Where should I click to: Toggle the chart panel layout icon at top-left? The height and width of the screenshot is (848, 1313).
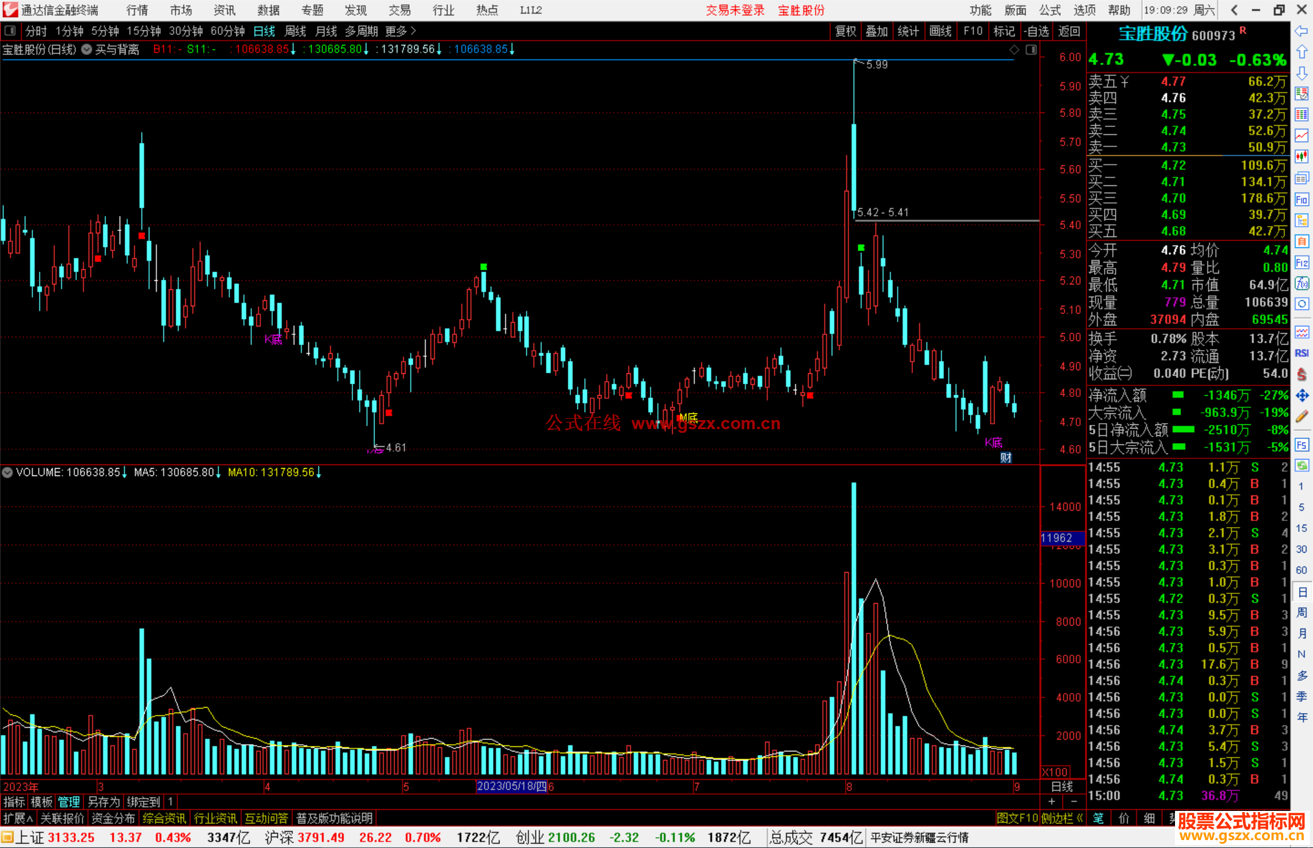tap(10, 30)
